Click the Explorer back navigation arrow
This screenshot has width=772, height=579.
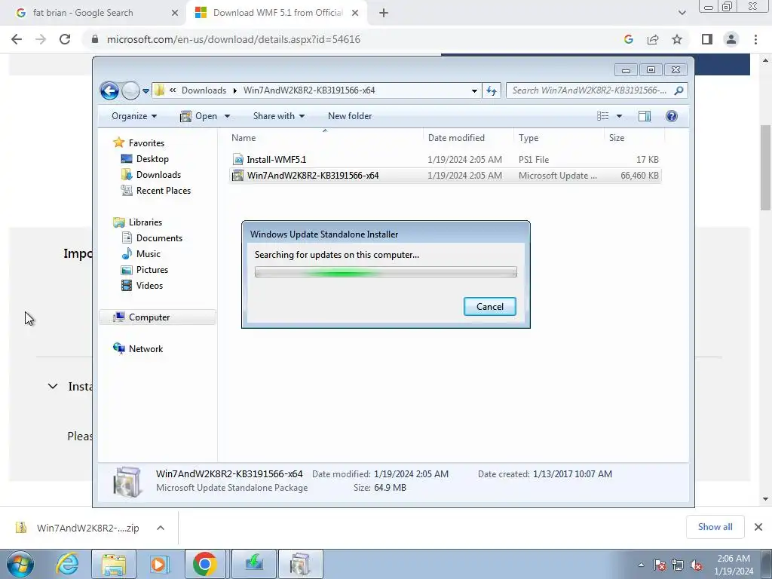109,90
